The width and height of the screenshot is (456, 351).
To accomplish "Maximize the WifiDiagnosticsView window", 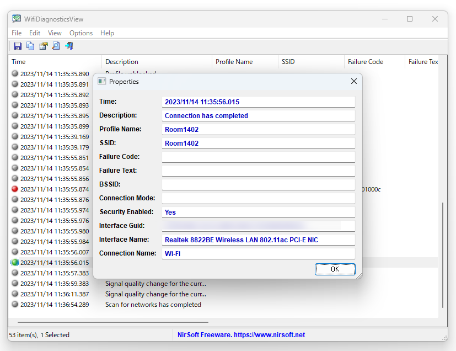I will coord(410,19).
